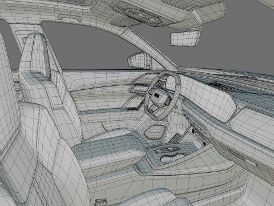Viewport: 274px width, 206px height.
Task: Click the rear-view mirror on windshield
Action: [185, 38]
